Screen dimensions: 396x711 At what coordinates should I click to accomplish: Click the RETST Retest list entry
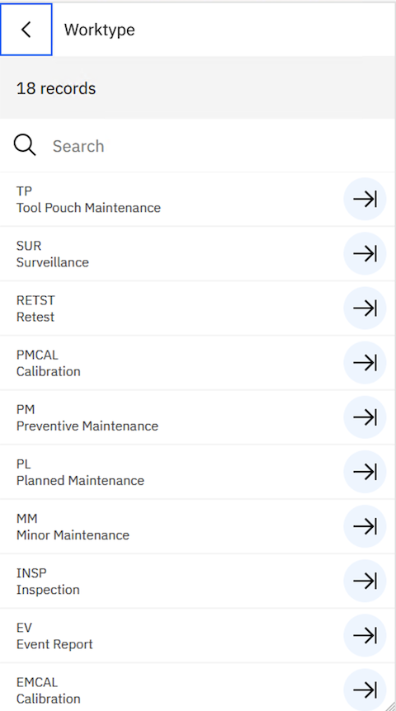(x=197, y=308)
